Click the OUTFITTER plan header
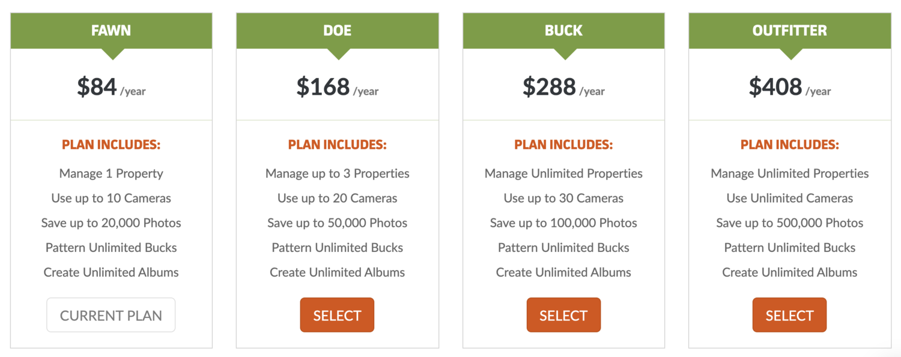The image size is (901, 357). point(789,31)
